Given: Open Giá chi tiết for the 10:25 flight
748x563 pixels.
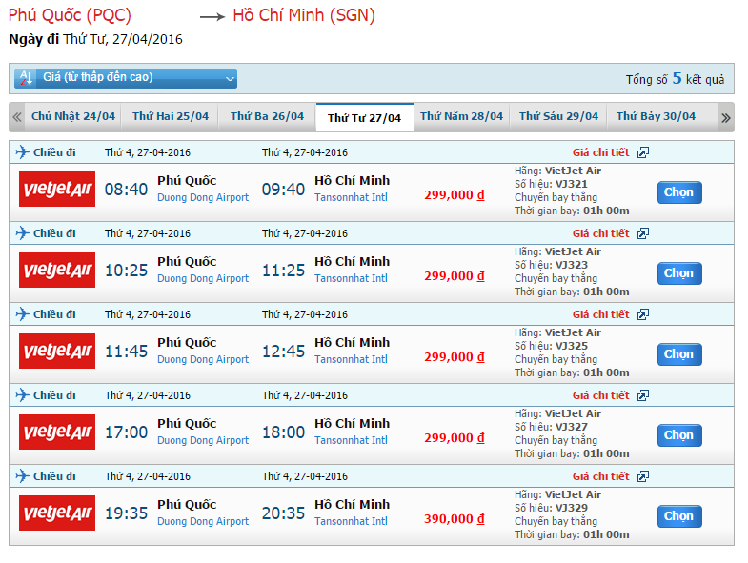Looking at the screenshot, I should pos(600,233).
